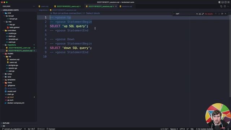This screenshot has width=231, height=130.
Task: Expand replace field in find widget
Action: 174,14
